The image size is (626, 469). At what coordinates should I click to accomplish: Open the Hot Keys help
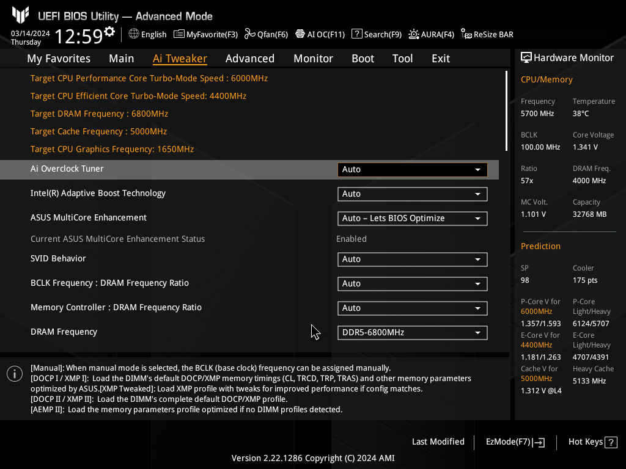(592, 442)
